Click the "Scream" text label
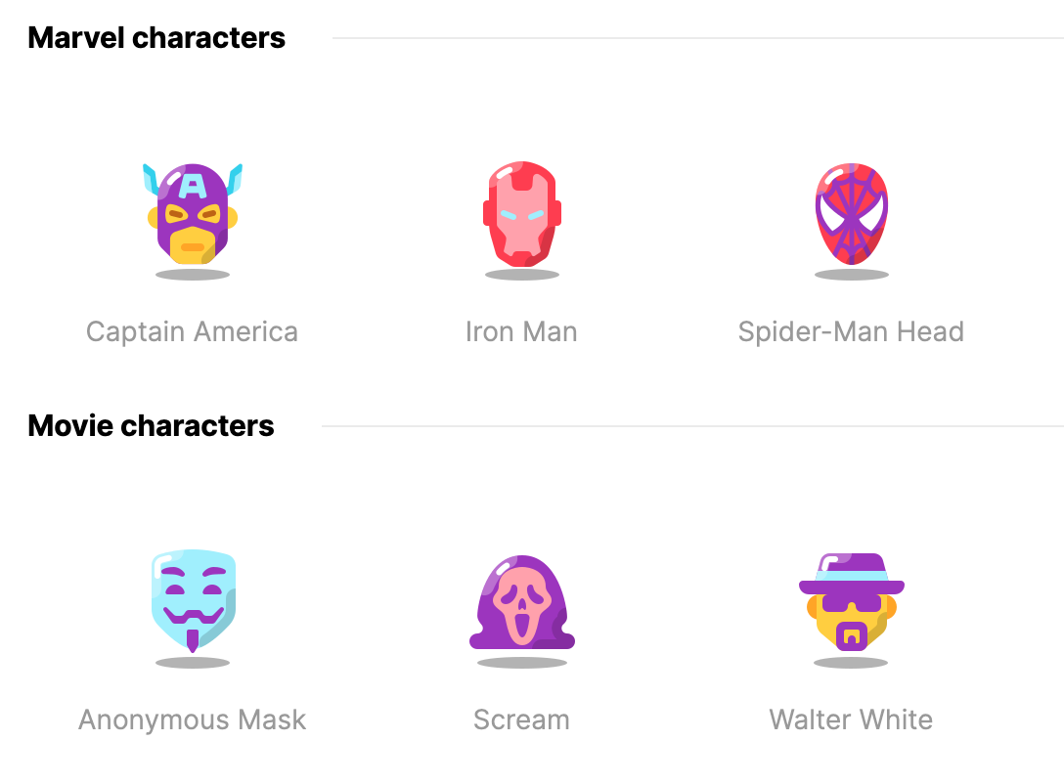1064x784 pixels. 521,720
